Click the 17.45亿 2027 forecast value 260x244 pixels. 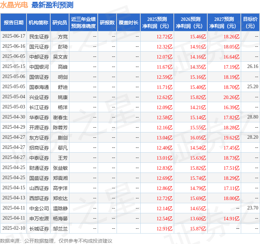tap(231, 148)
